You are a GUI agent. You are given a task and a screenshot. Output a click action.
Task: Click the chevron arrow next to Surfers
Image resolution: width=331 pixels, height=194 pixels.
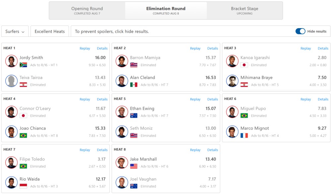(x=23, y=32)
